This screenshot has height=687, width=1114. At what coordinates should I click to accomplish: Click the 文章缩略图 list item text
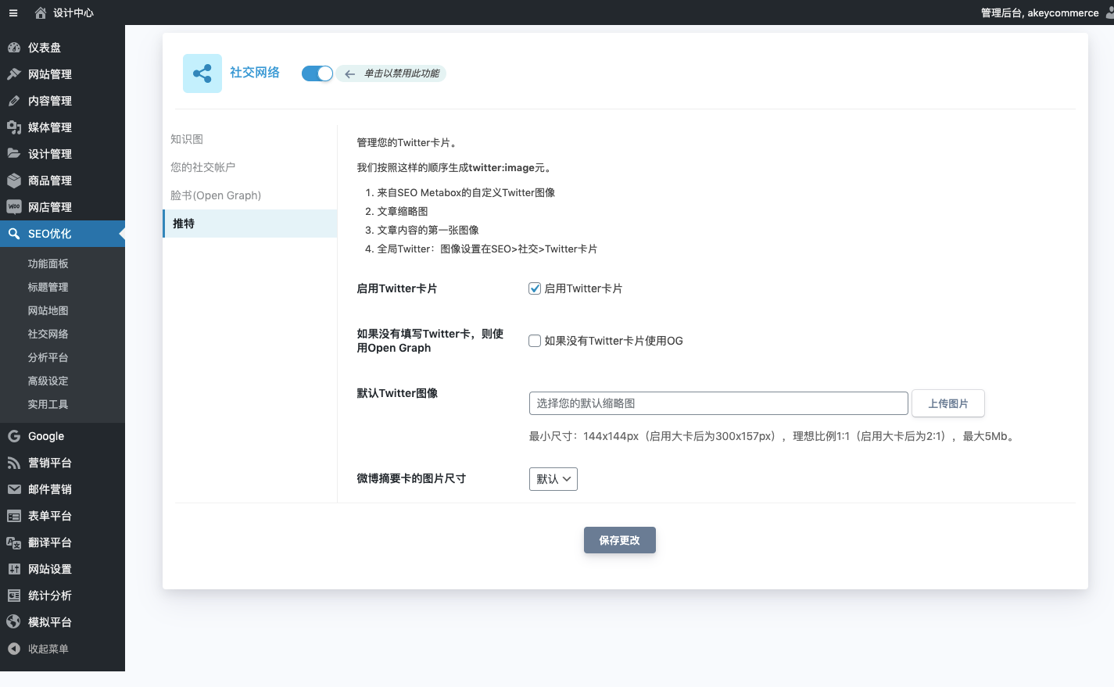click(x=403, y=211)
